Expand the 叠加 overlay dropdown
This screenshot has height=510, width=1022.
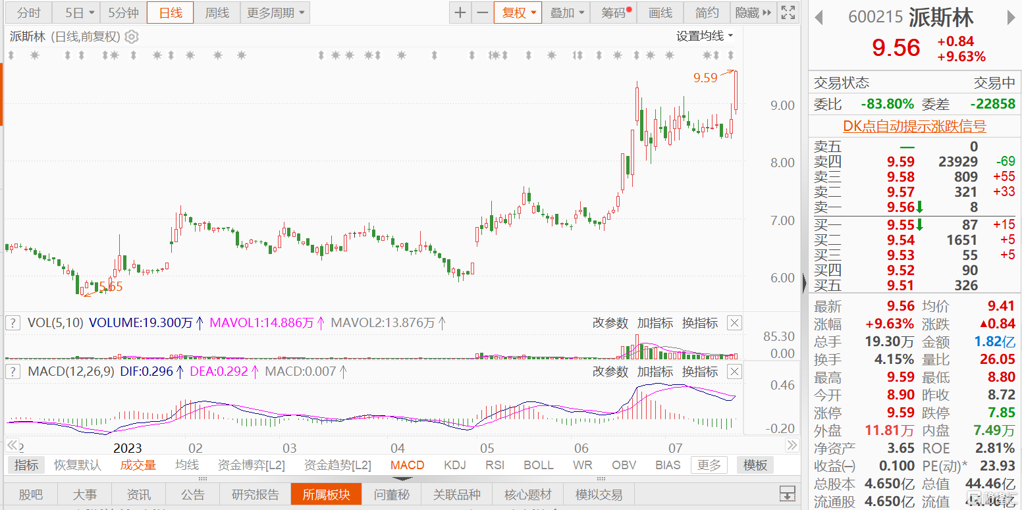(x=566, y=13)
